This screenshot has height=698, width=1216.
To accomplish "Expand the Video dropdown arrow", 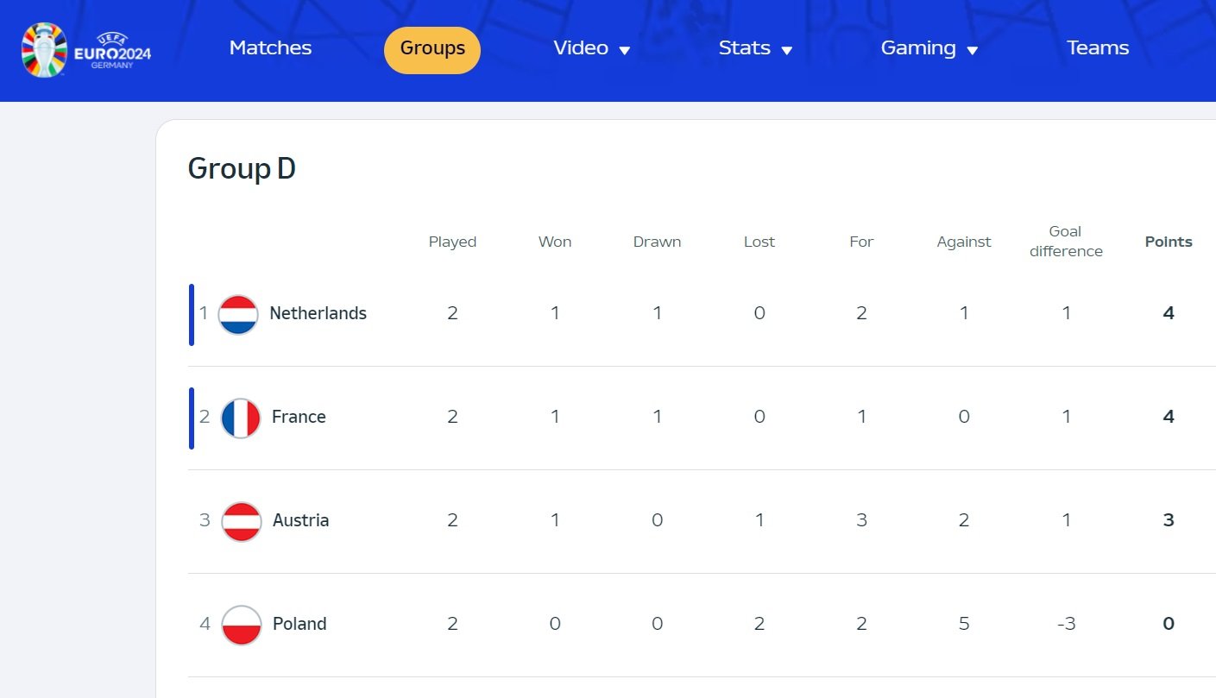I will tap(625, 51).
